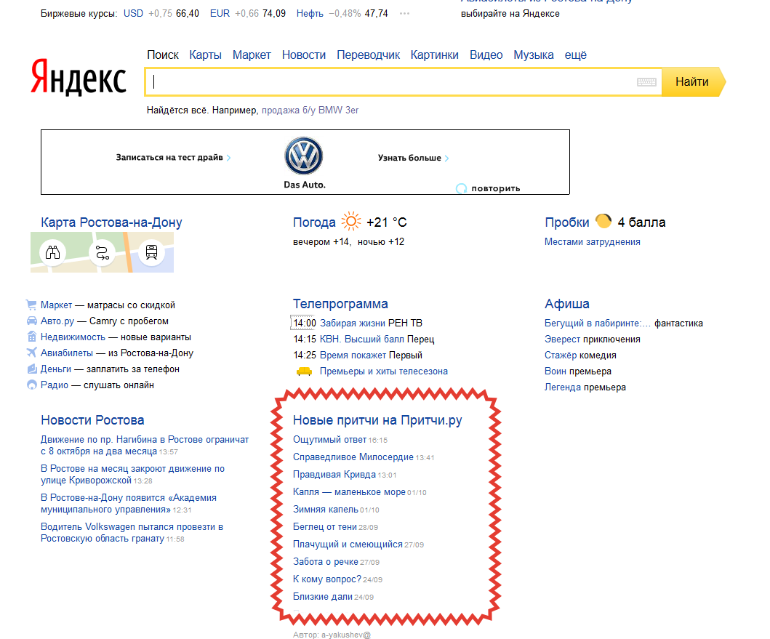Click «Записаться на тест драйв» in the banner
Screen dimensions: 770x639
tap(173, 157)
